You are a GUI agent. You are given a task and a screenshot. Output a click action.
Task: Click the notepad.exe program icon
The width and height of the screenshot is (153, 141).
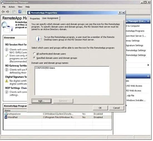coord(6,114)
